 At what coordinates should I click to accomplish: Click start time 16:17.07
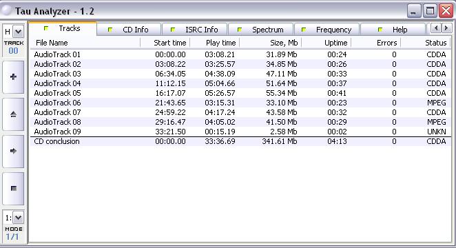(170, 93)
